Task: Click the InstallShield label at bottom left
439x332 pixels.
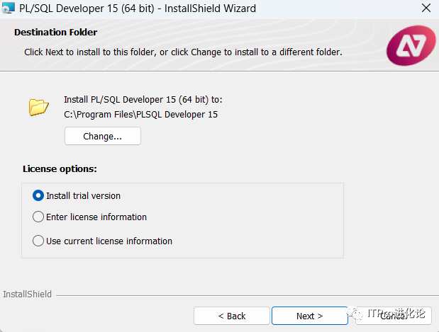Action: (x=28, y=294)
